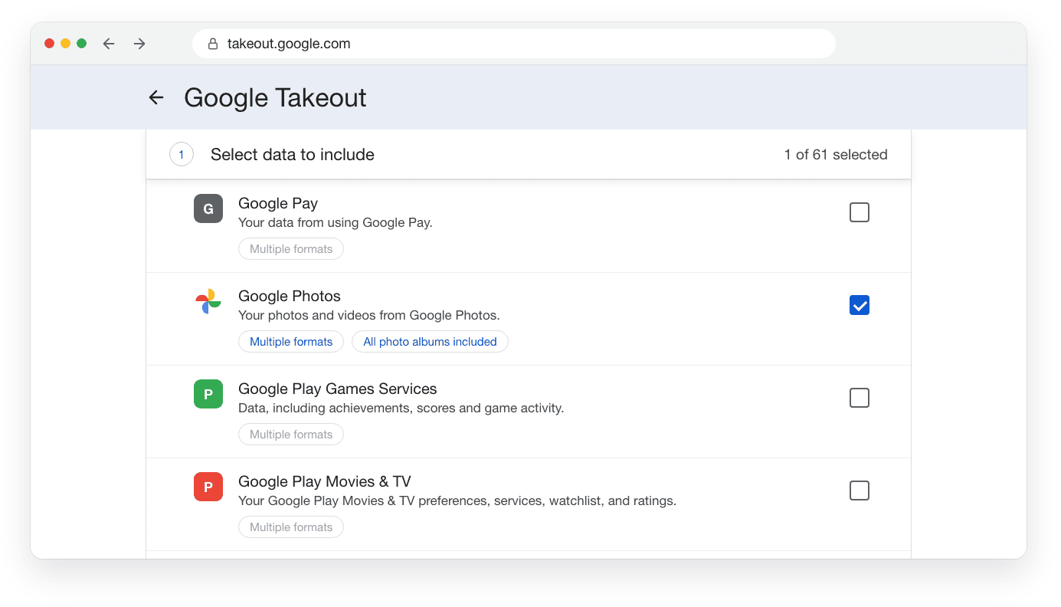This screenshot has width=1061, height=607.
Task: Click the Google Play Movies & TV title
Action: [325, 481]
